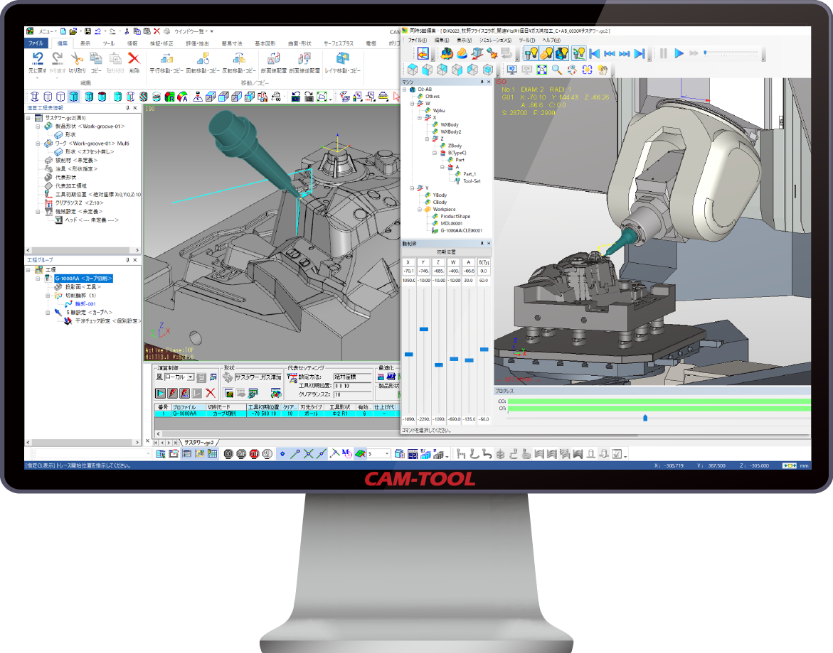The image size is (833, 653).
Task: Expand the Workpiece node in the machine tree
Action: (420, 210)
